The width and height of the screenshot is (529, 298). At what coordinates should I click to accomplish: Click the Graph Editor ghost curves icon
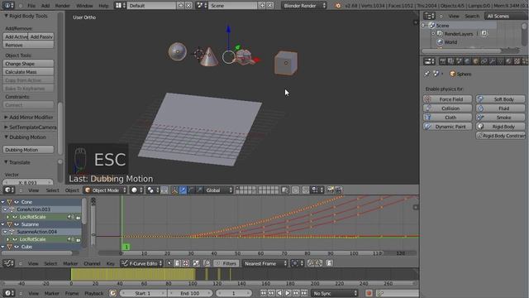329,263
